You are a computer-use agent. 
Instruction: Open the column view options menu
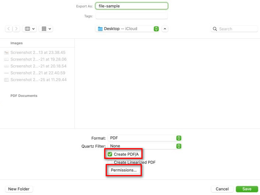29,29
